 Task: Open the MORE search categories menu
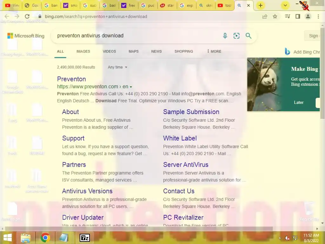(x=214, y=51)
